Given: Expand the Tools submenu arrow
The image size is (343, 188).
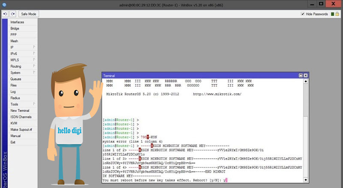Looking at the screenshot, I should [34, 104].
